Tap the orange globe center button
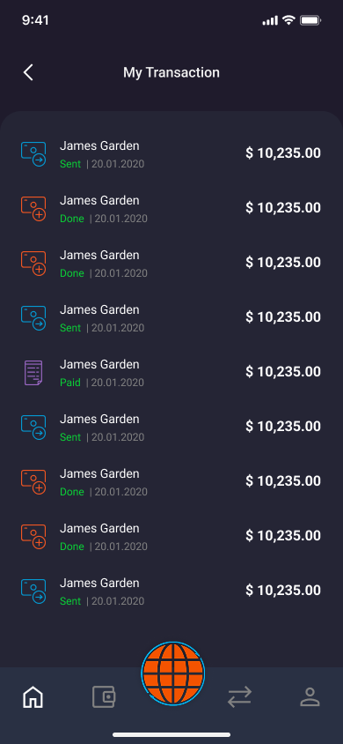 [x=173, y=673]
